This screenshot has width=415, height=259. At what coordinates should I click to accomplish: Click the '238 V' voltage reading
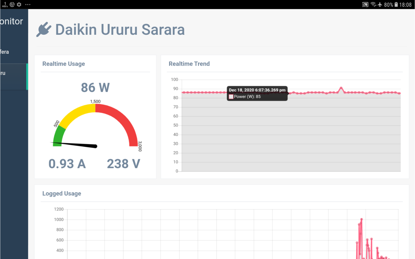tap(123, 164)
